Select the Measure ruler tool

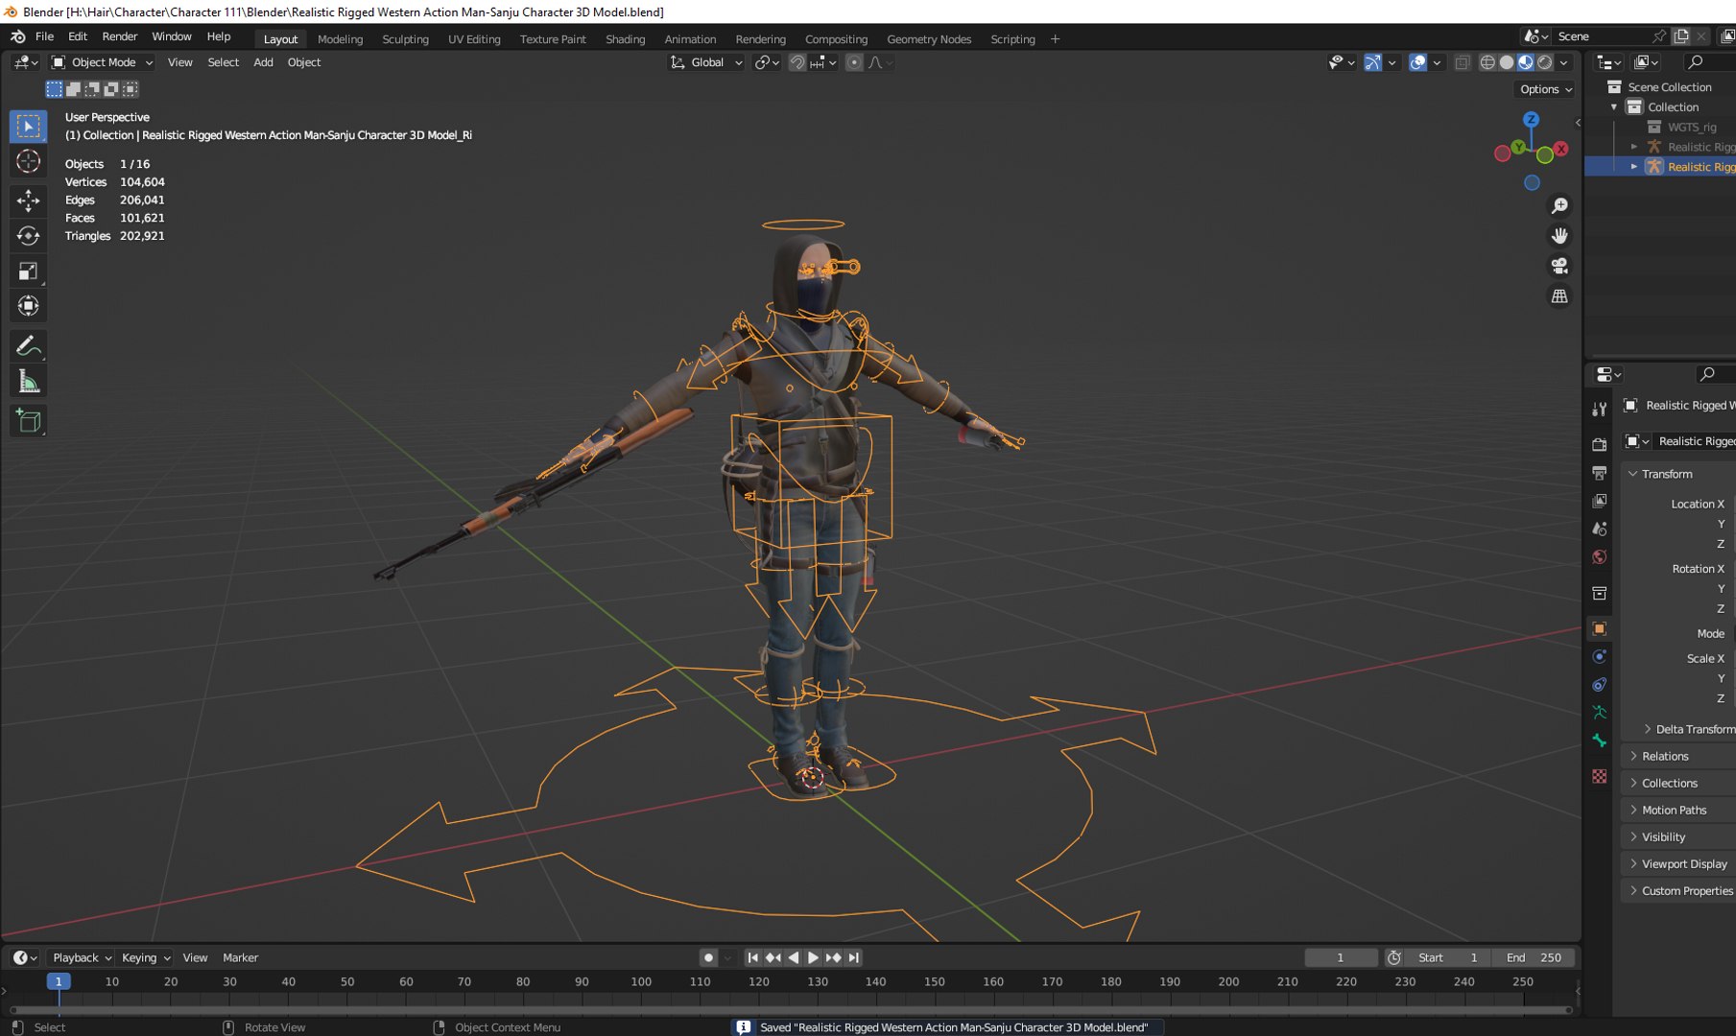point(28,382)
